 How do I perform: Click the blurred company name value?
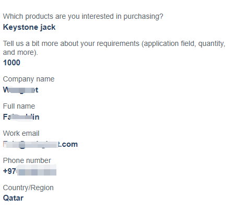click(x=21, y=90)
